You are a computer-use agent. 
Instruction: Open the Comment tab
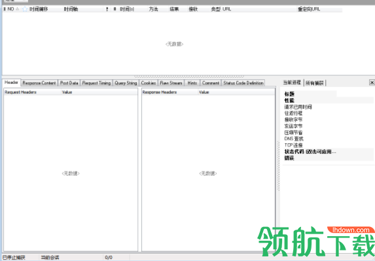(x=211, y=83)
